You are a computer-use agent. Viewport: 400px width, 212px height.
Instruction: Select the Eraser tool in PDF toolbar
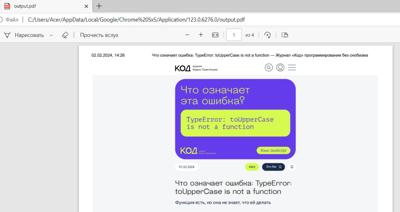pos(65,35)
